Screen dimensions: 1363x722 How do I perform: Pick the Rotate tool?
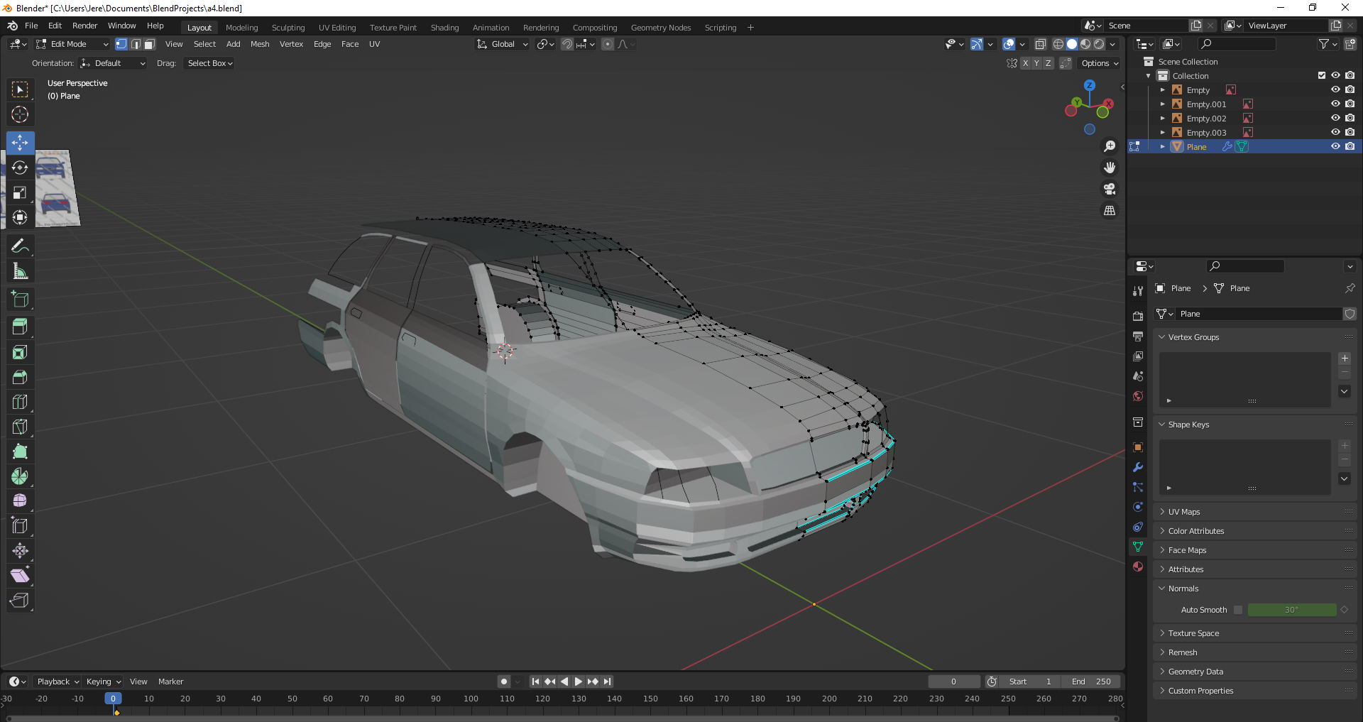tap(20, 168)
